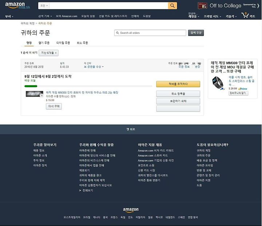Change the 지난 6개월 time filter
The image size is (262, 226).
pyautogui.click(x=49, y=53)
